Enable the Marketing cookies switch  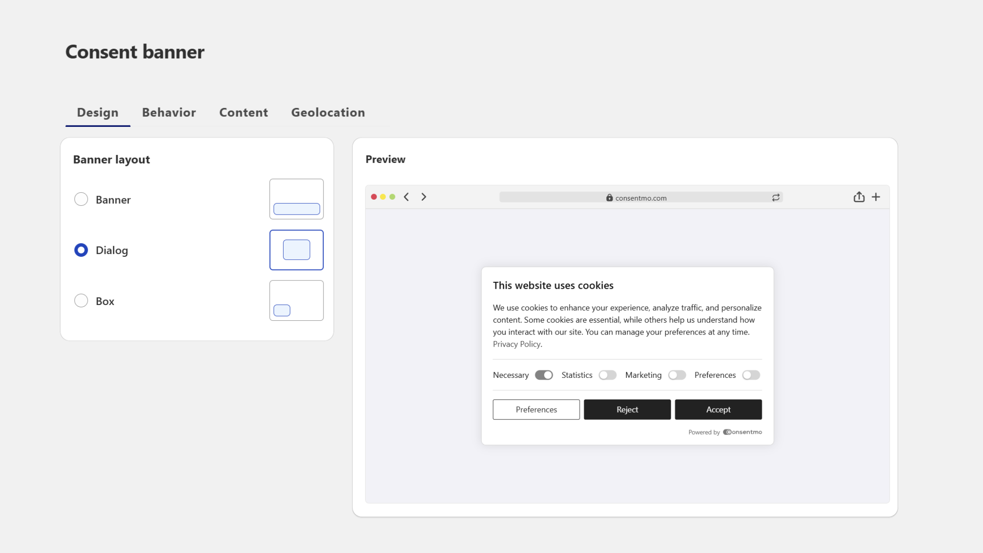pos(677,375)
